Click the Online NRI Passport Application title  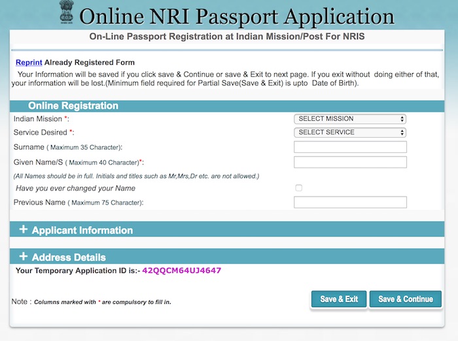tap(237, 16)
